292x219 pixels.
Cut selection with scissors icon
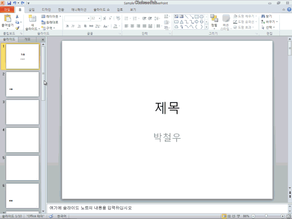click(x=17, y=17)
